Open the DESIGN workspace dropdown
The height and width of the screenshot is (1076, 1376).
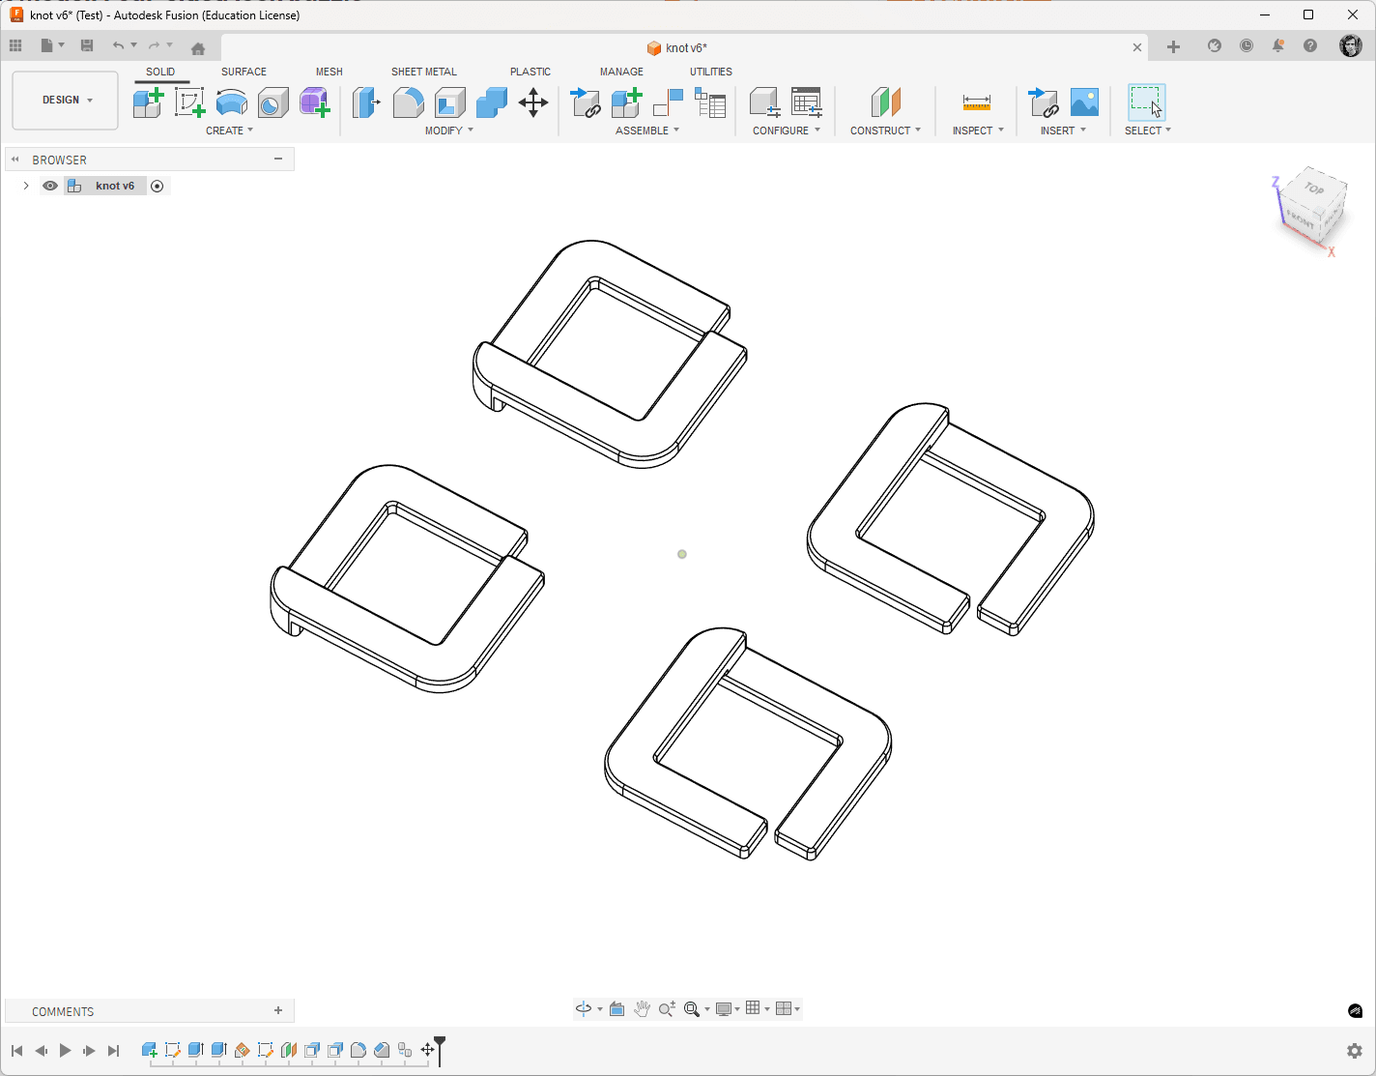coord(66,101)
